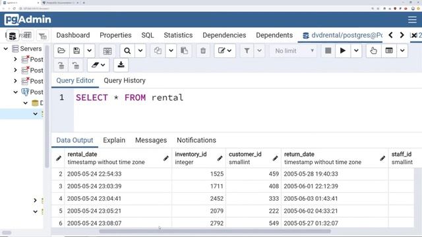Click customer cell 333
The image size is (422, 237).
[253, 199]
